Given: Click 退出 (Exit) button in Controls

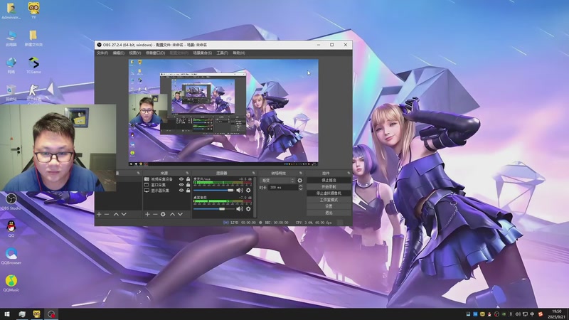Looking at the screenshot, I should [329, 213].
